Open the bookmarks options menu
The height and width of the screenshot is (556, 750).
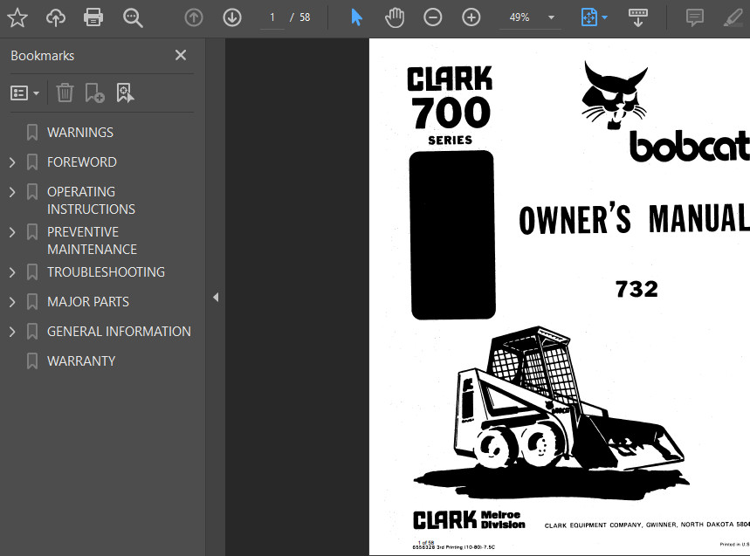pyautogui.click(x=24, y=93)
